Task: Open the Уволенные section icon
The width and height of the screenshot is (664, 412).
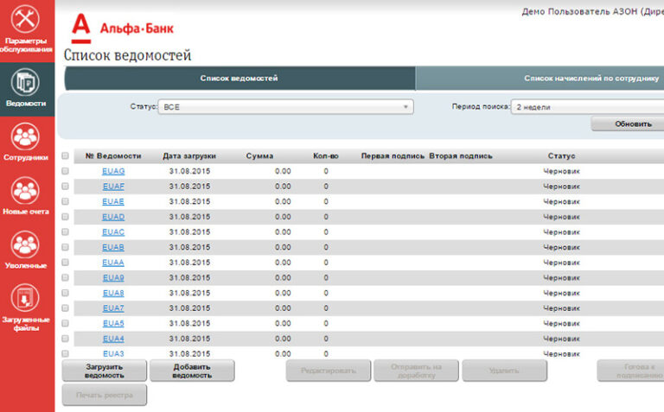Action: click(25, 245)
